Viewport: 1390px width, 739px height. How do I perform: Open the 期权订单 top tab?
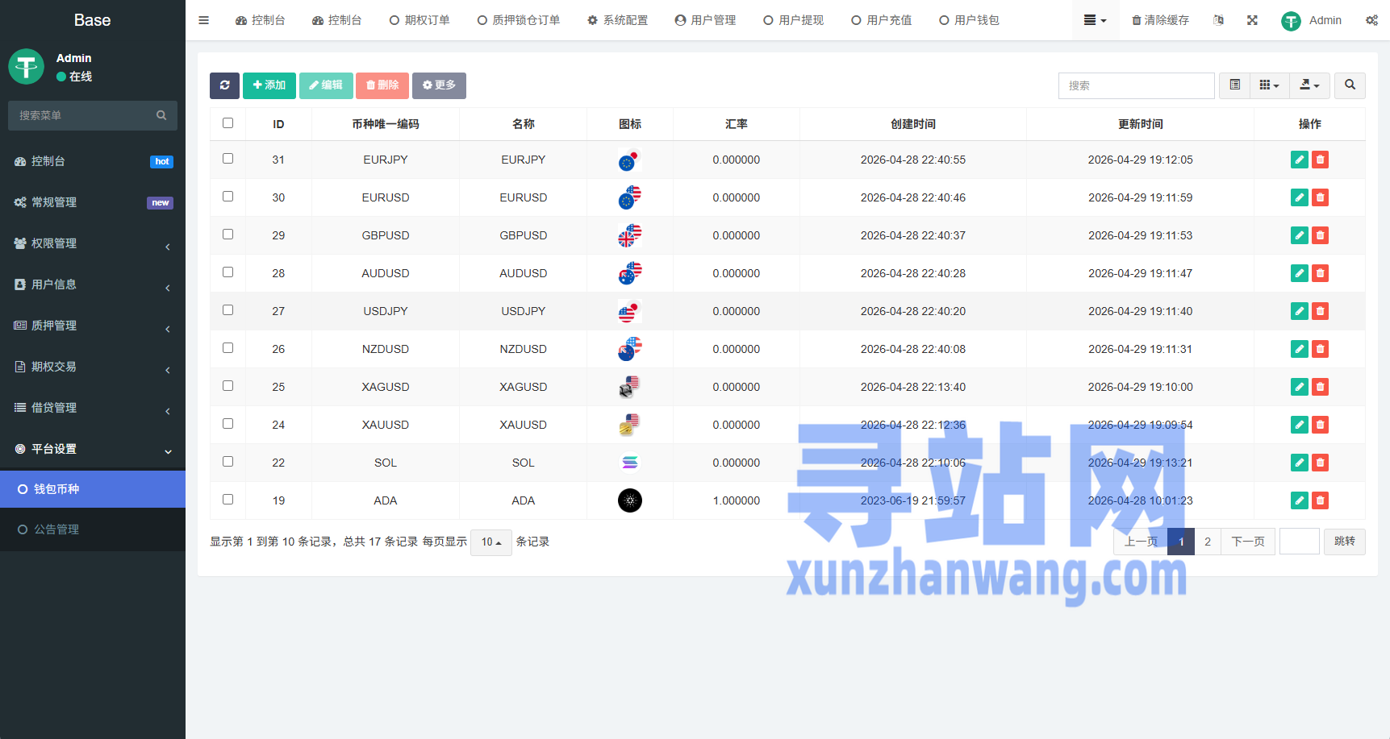tap(420, 20)
